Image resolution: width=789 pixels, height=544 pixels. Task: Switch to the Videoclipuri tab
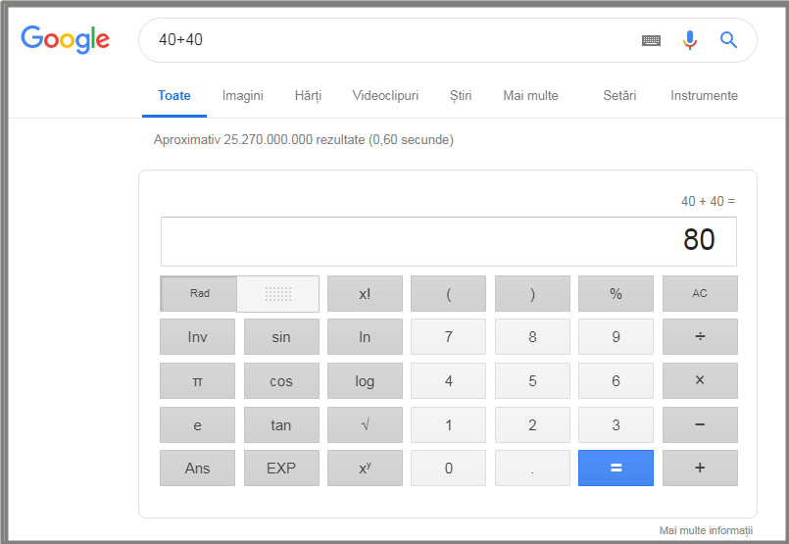pyautogui.click(x=385, y=96)
